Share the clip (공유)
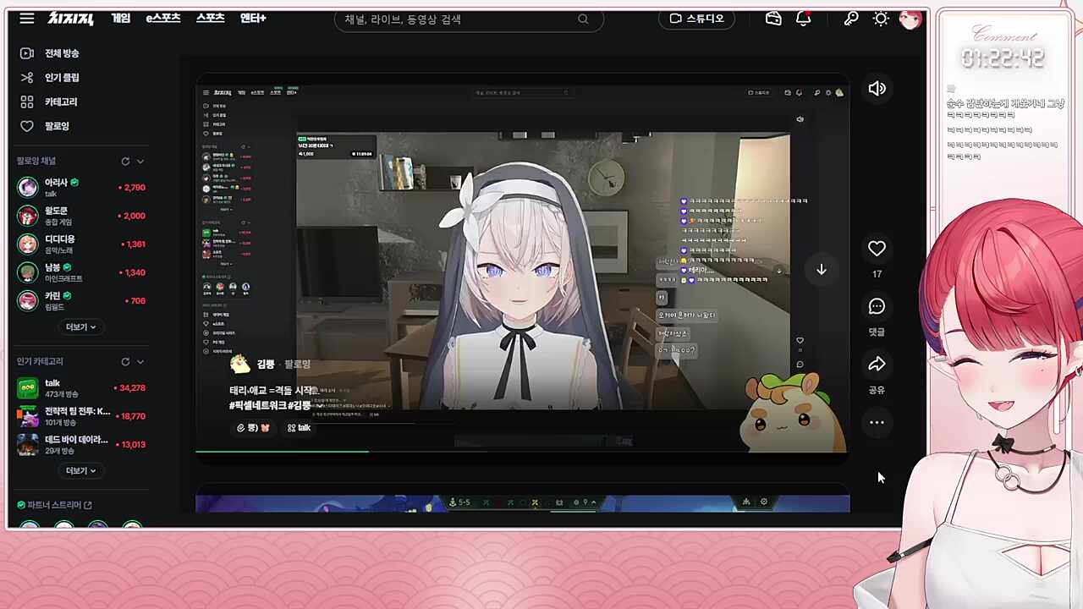 (877, 365)
